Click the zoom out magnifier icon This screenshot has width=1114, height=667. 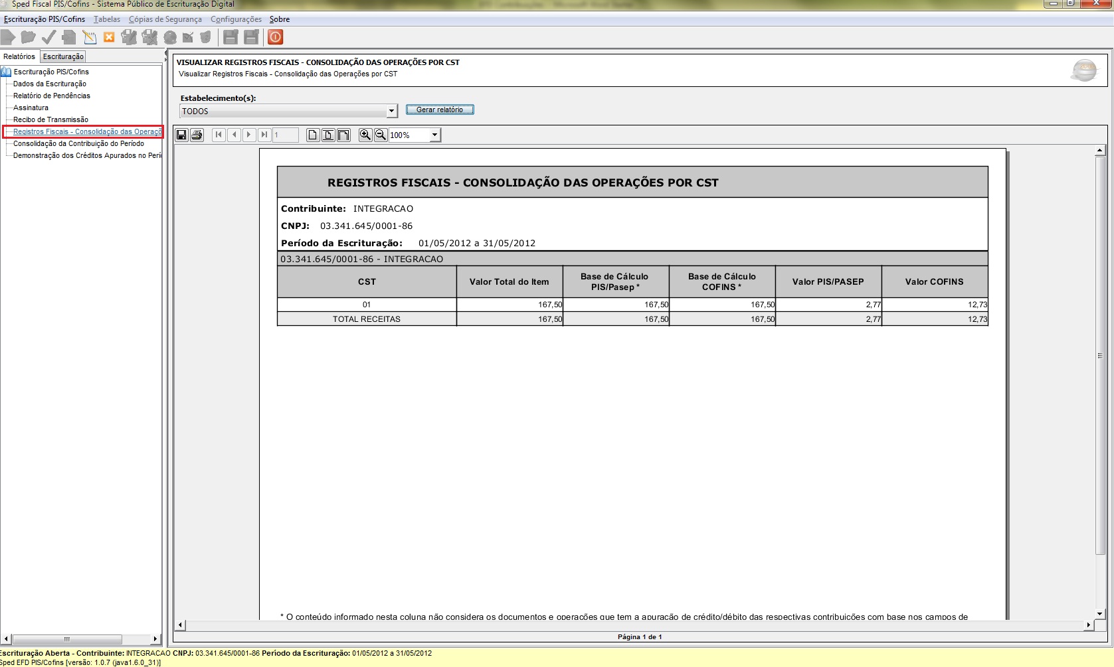[x=381, y=135]
